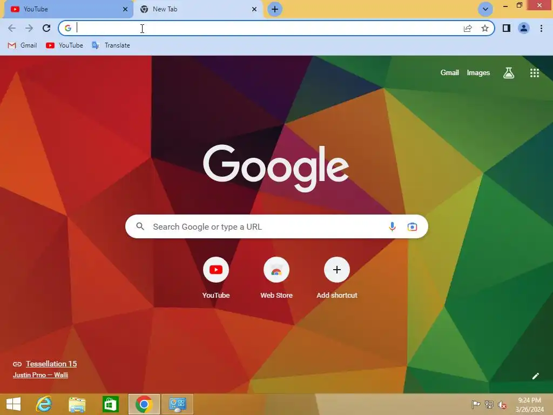Open File Explorer from taskbar
The width and height of the screenshot is (553, 415).
tap(77, 404)
